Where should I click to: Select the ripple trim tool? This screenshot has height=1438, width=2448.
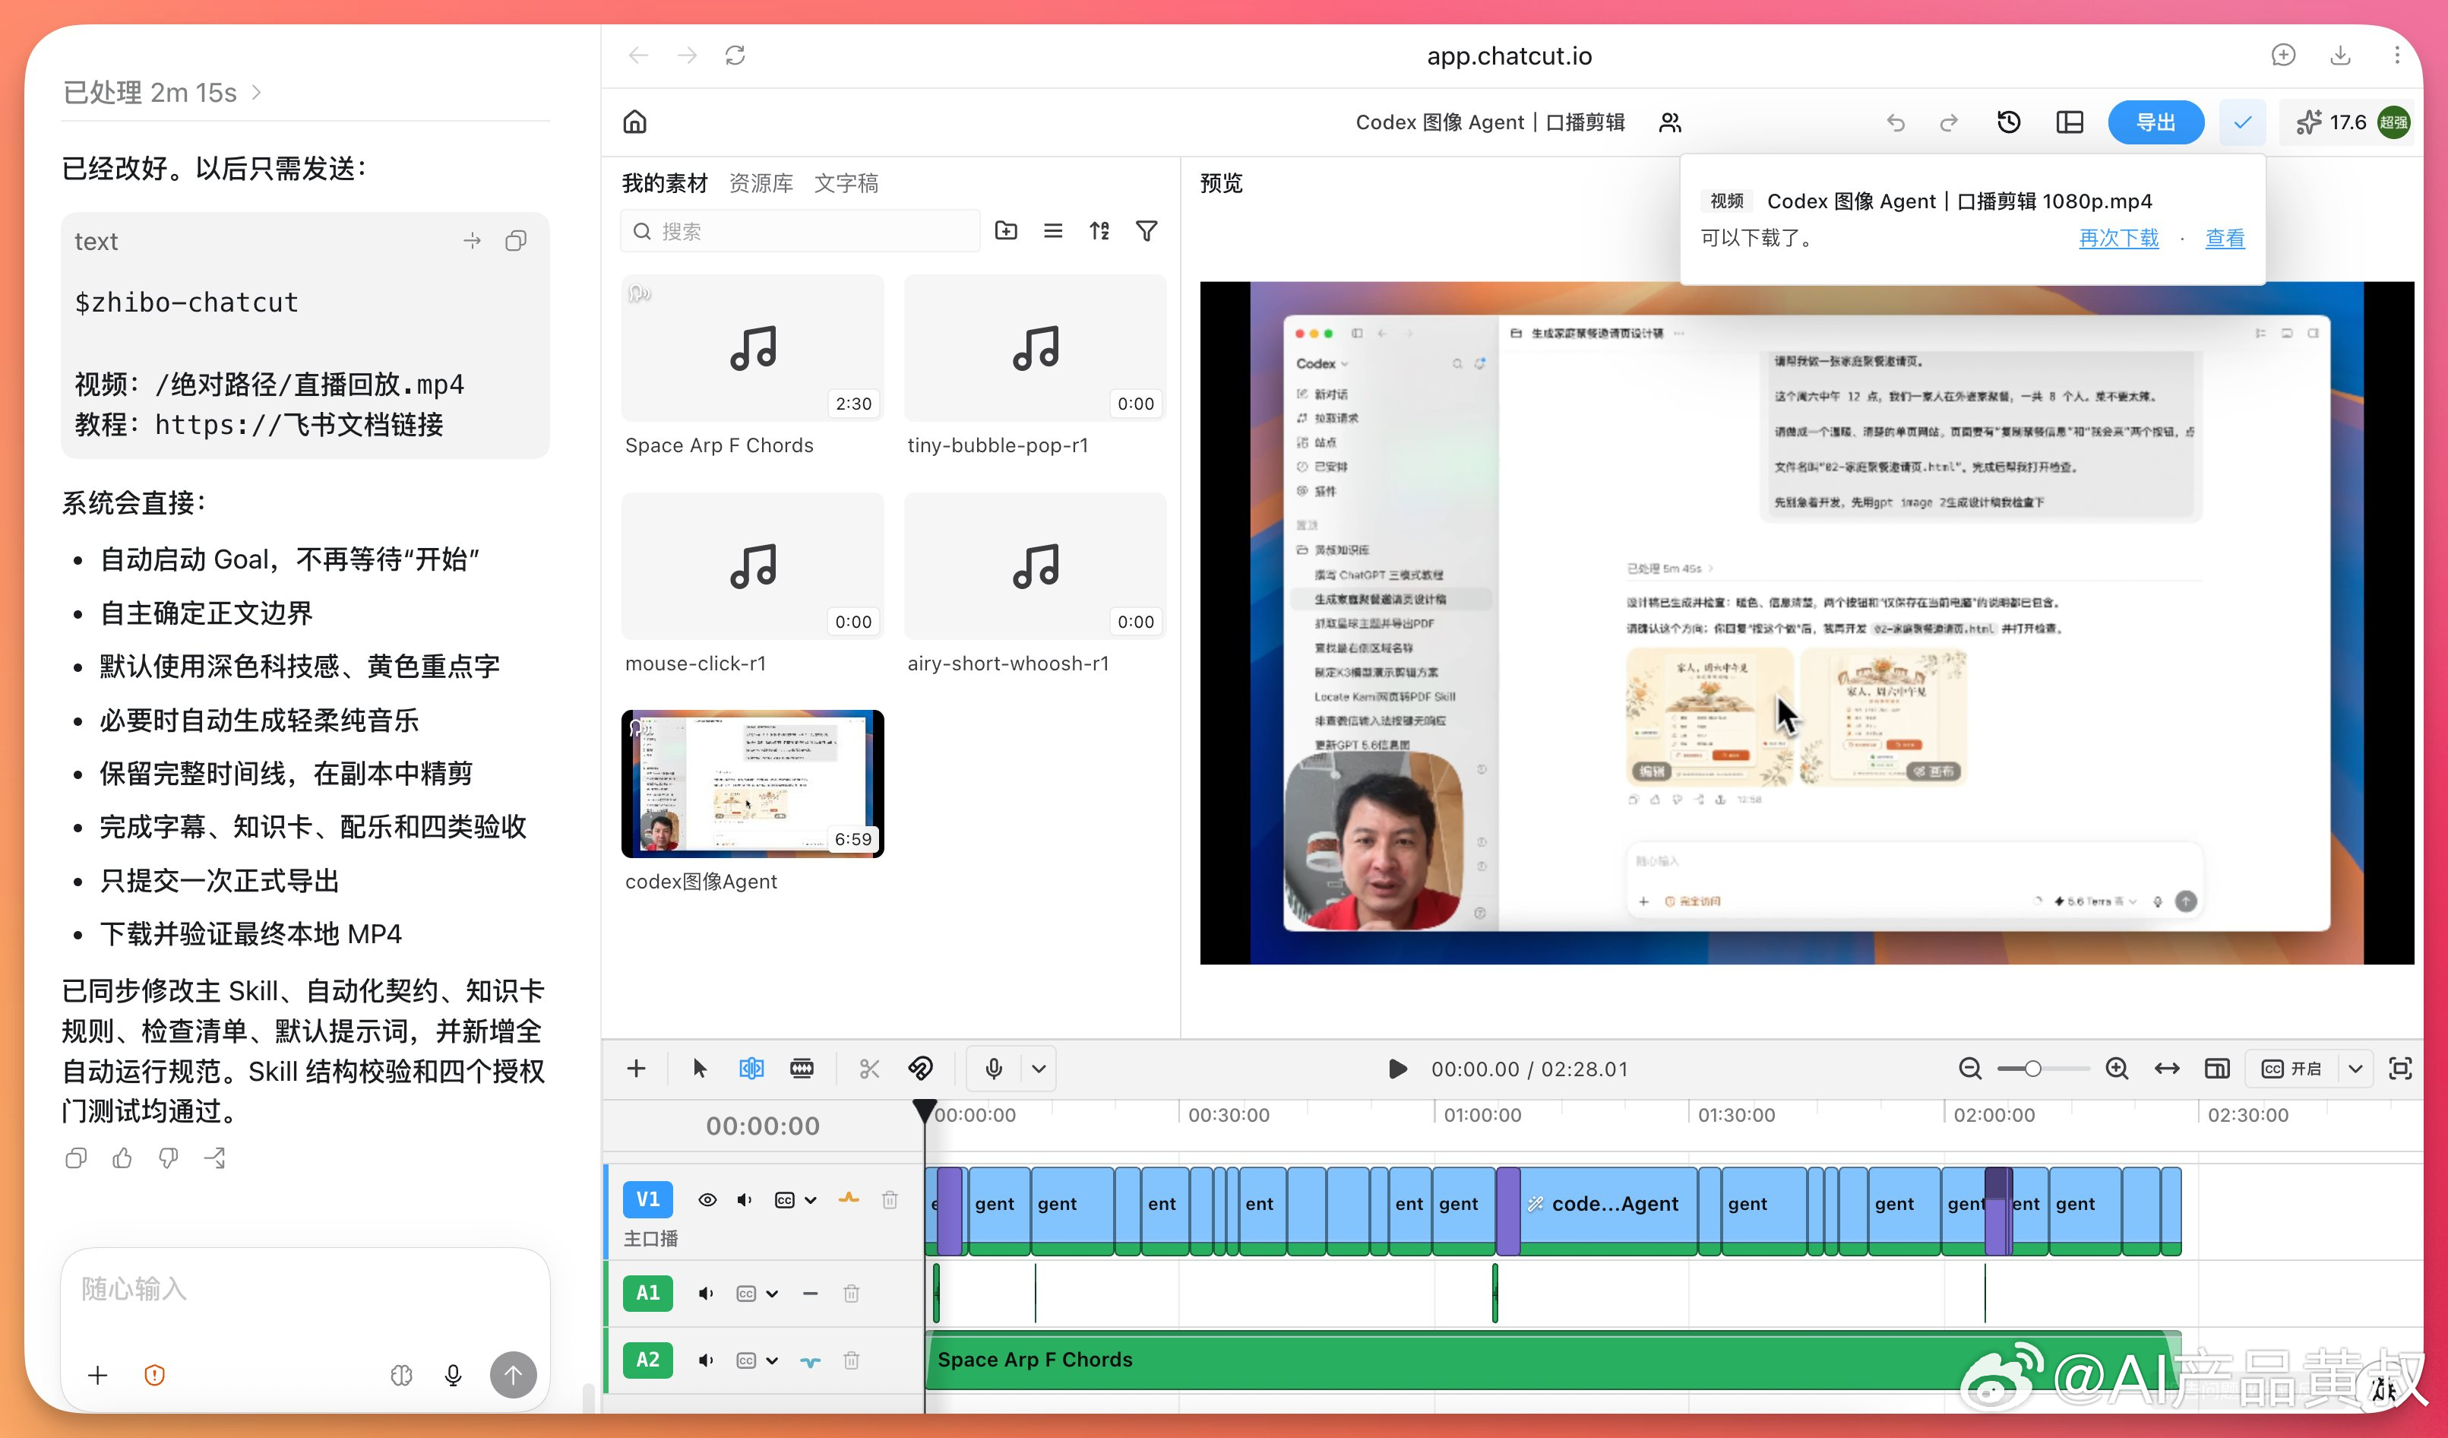(x=751, y=1069)
